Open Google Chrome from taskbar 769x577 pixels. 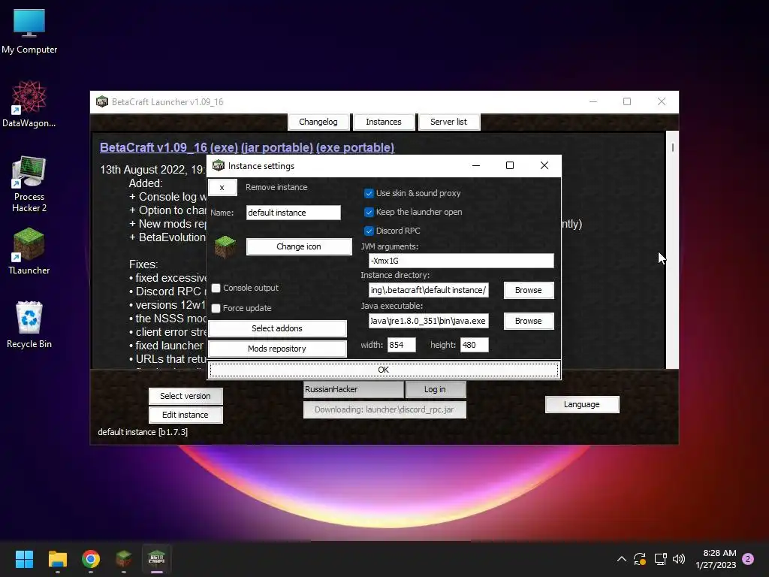click(91, 559)
